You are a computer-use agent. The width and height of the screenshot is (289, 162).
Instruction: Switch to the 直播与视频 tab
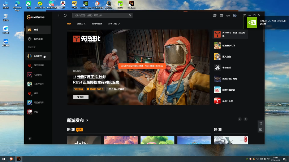click(x=97, y=24)
